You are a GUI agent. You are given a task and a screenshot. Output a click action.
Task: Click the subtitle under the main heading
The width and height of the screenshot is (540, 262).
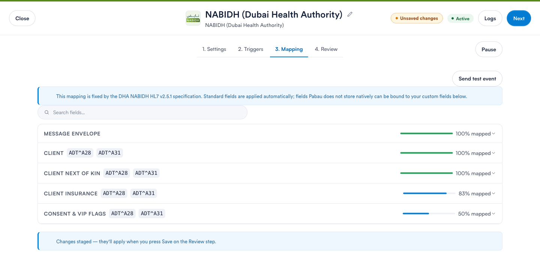pyautogui.click(x=244, y=25)
